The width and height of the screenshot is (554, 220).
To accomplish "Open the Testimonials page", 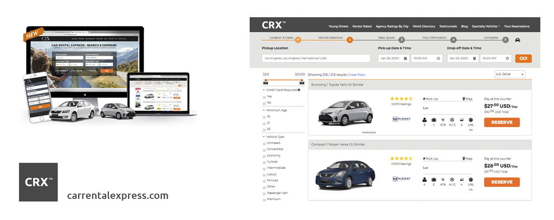I will (x=448, y=26).
